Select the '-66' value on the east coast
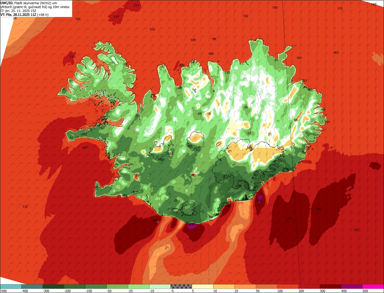384x293 pixels. tap(323, 110)
